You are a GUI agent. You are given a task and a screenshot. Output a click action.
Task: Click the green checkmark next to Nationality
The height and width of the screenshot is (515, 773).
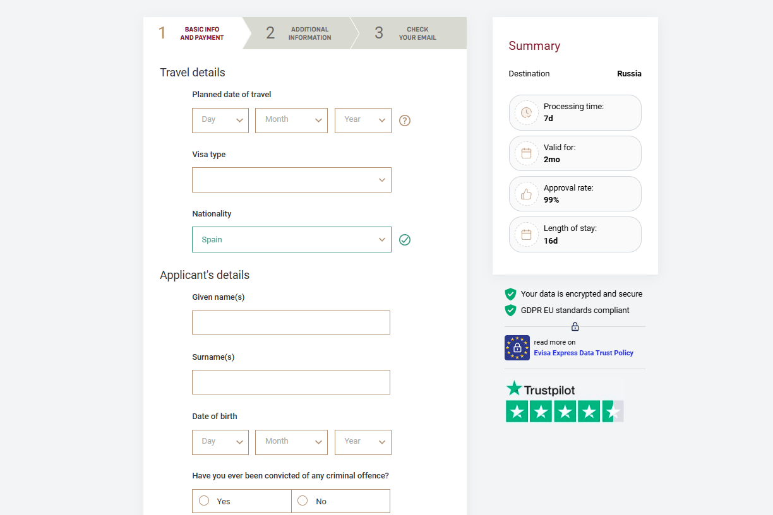(405, 240)
